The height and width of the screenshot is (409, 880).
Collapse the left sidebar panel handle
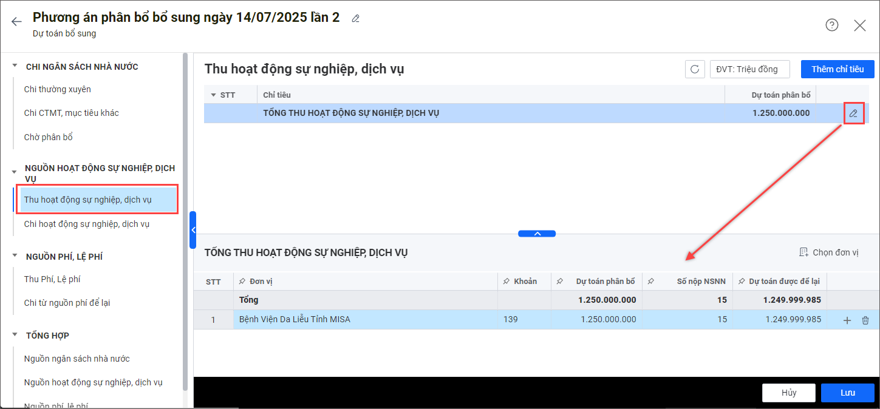pos(193,230)
